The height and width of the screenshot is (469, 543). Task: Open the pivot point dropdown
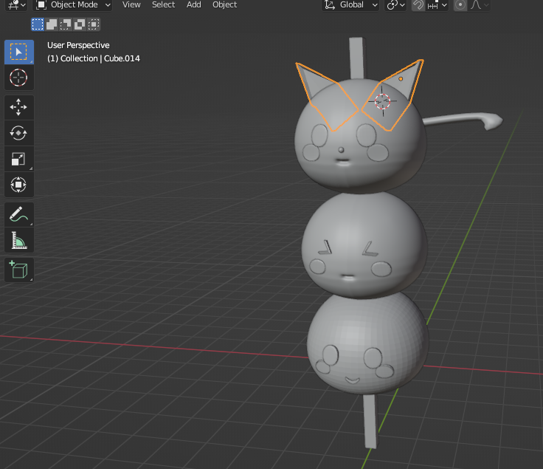395,5
